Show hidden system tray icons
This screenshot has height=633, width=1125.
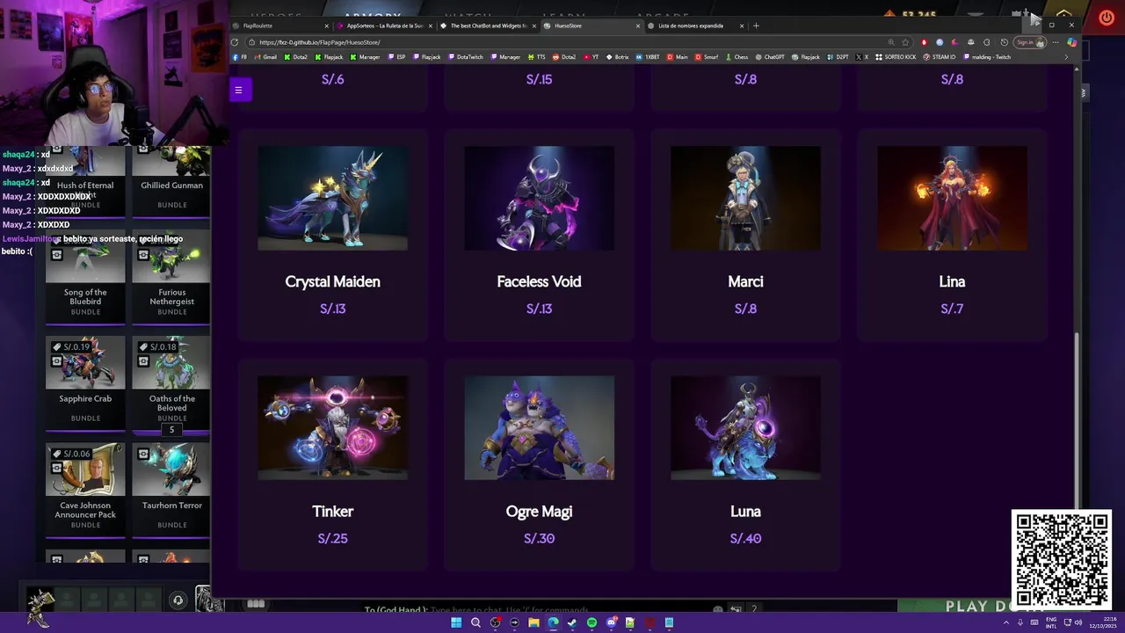(1006, 622)
